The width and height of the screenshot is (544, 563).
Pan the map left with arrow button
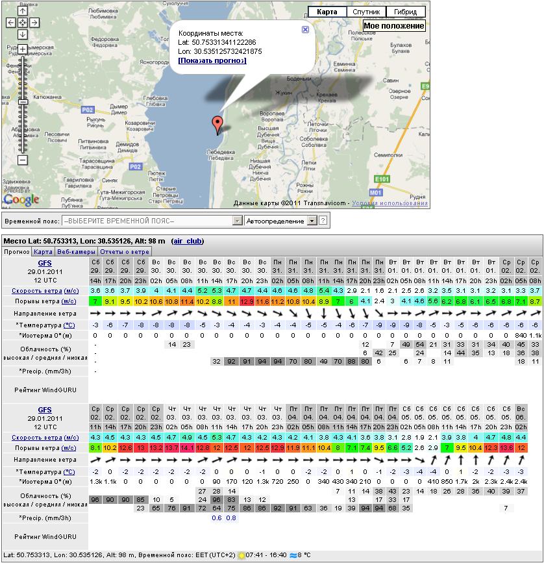pos(11,23)
